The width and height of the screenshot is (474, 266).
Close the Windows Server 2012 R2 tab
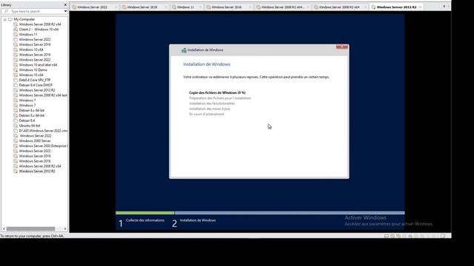click(x=420, y=7)
